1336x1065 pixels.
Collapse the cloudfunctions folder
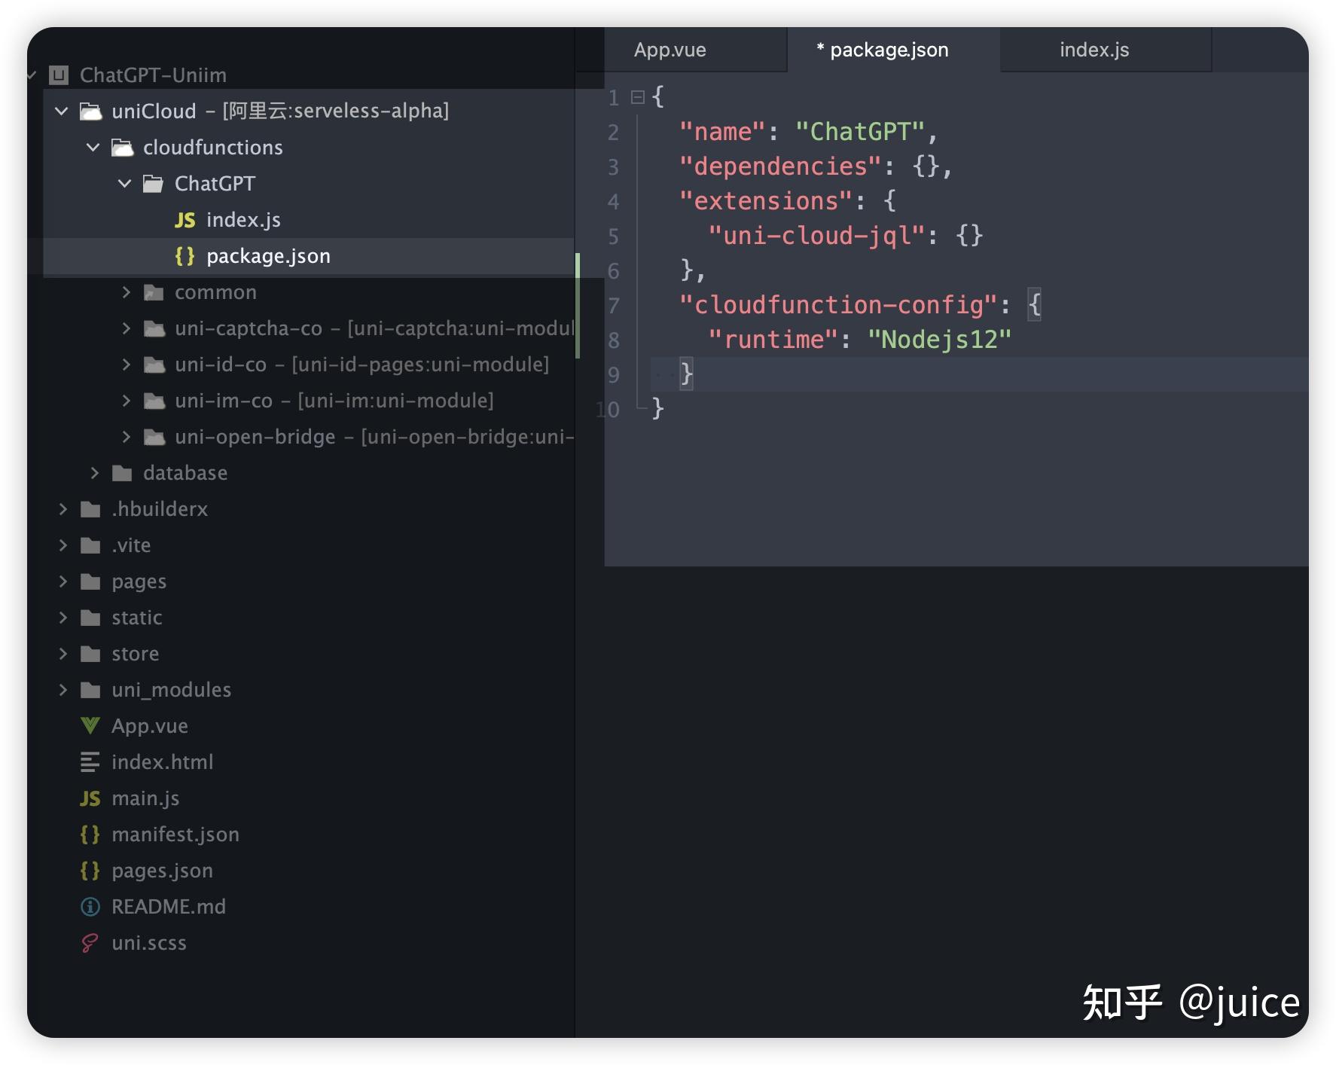tap(93, 147)
